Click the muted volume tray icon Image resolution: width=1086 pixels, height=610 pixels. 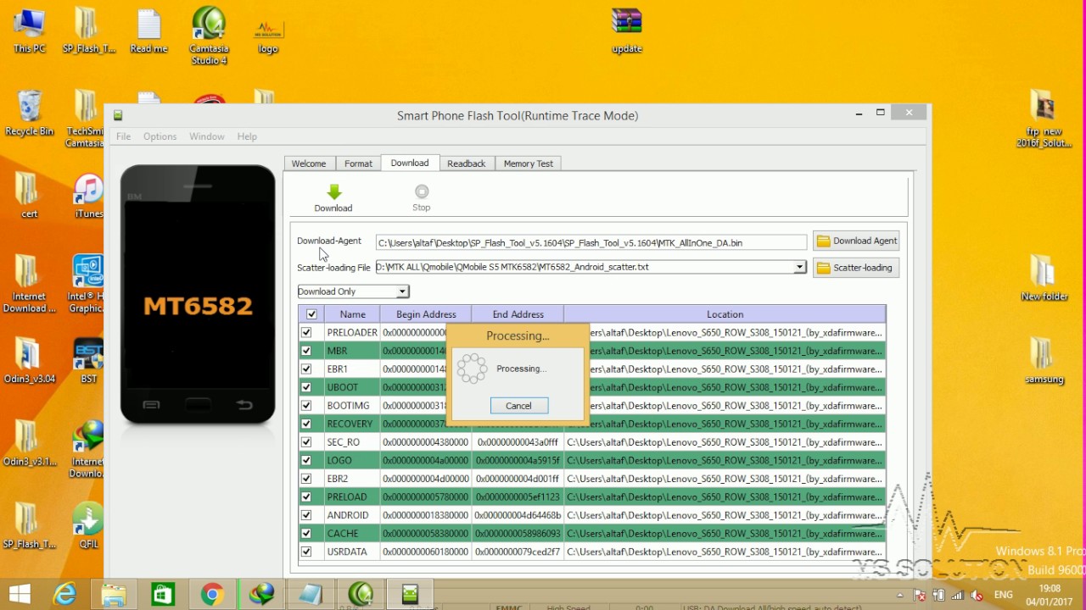click(977, 595)
